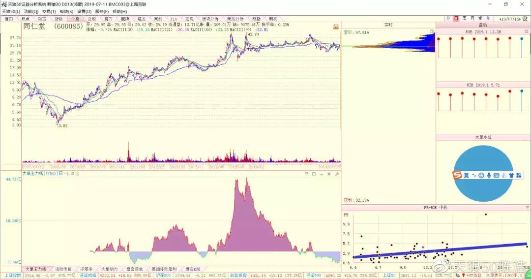Close the 大单主力线 indicator panel
Image resolution: width=531 pixels, height=279 pixels.
coord(329,174)
